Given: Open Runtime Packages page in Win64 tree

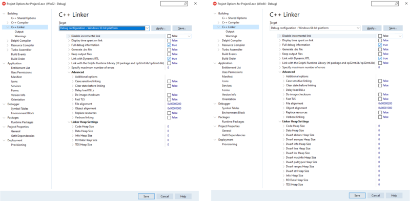Looking at the screenshot, I should (x=233, y=121).
